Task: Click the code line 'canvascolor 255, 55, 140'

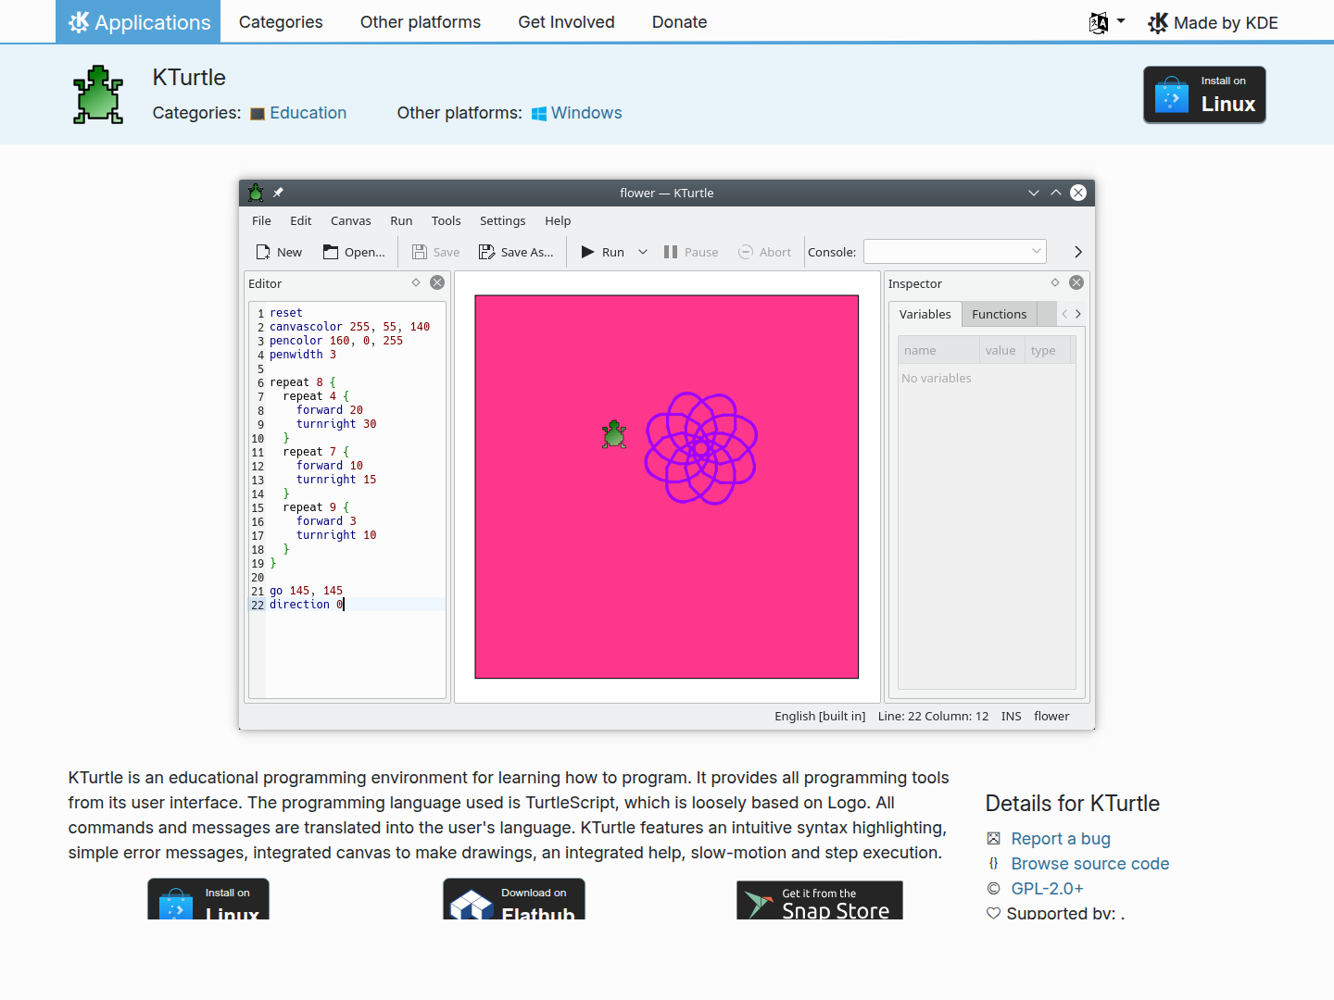Action: pyautogui.click(x=349, y=327)
